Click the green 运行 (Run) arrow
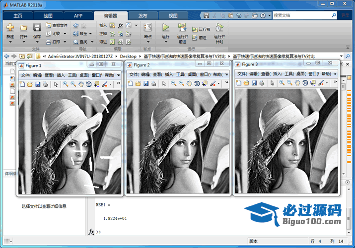The image size is (355, 248). click(x=165, y=27)
